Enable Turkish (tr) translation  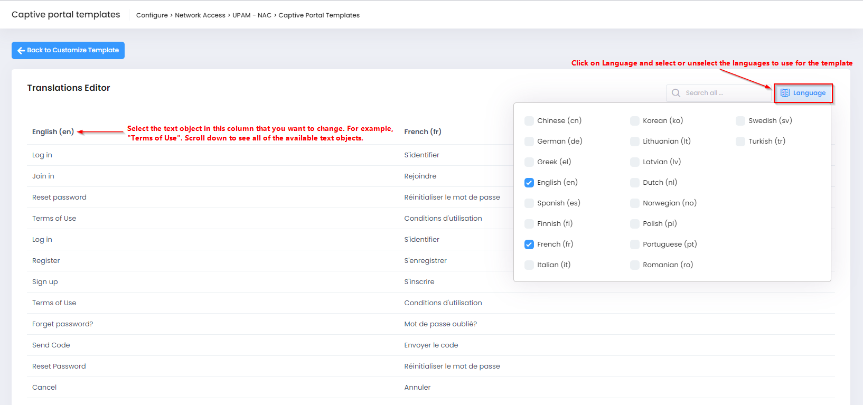click(740, 142)
